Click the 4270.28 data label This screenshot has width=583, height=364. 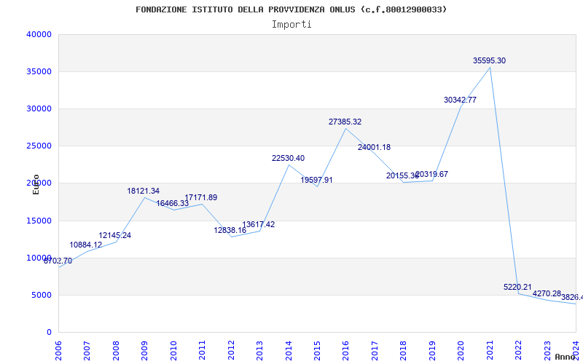pyautogui.click(x=547, y=294)
